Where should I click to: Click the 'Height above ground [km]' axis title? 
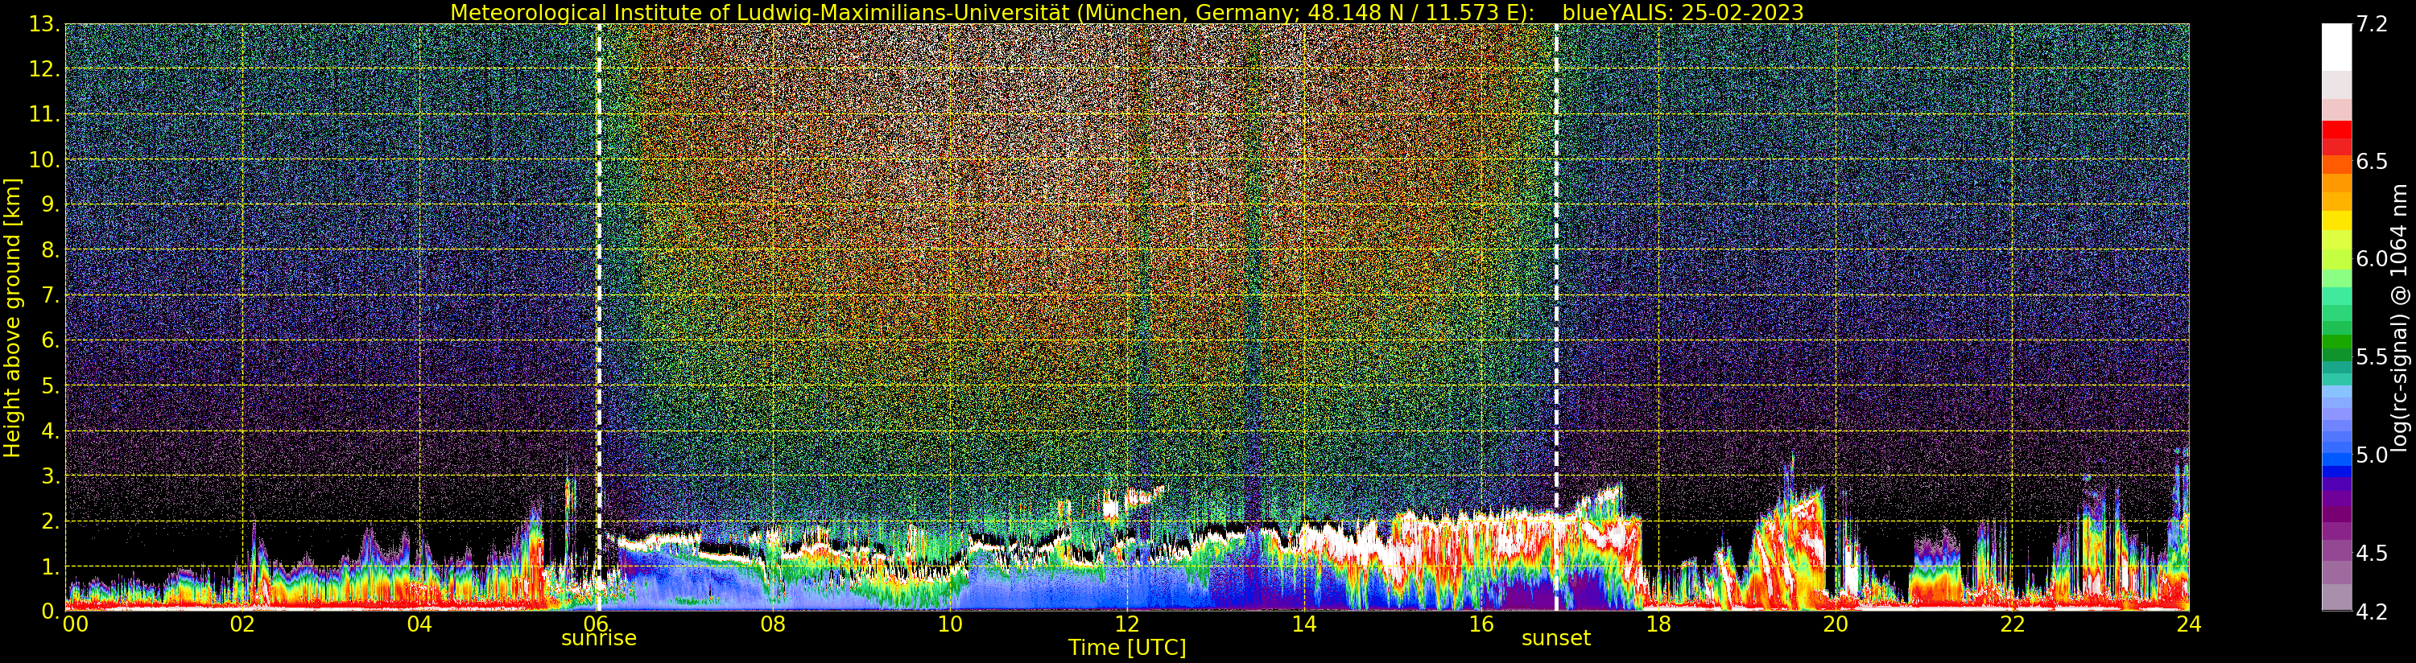tap(12, 317)
